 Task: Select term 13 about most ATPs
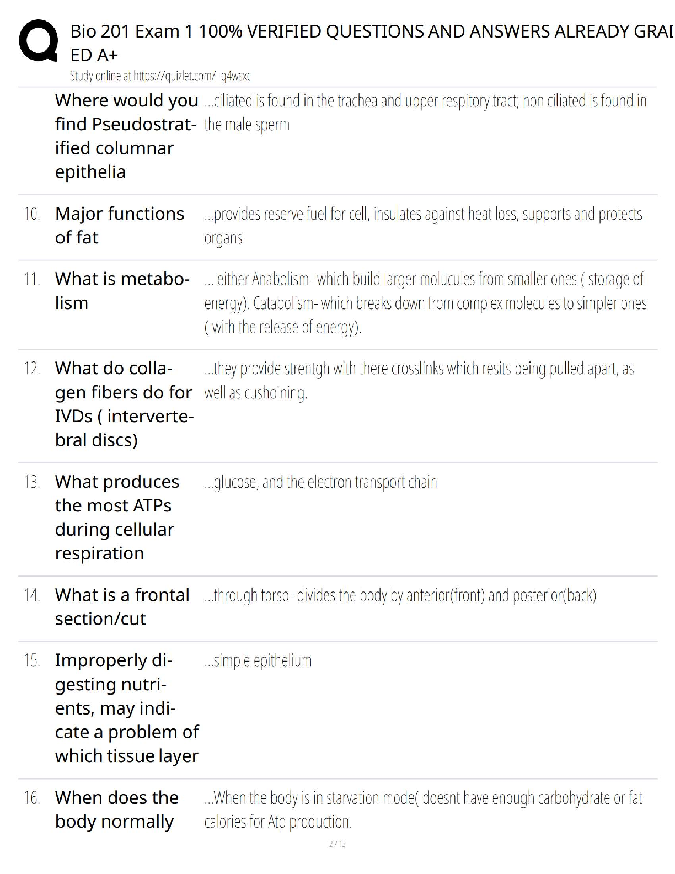117,517
